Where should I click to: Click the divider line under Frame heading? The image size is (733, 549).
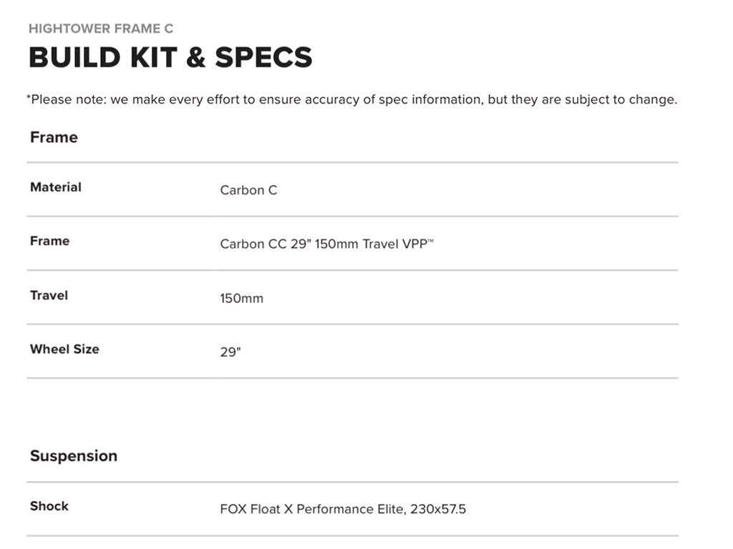pyautogui.click(x=352, y=162)
